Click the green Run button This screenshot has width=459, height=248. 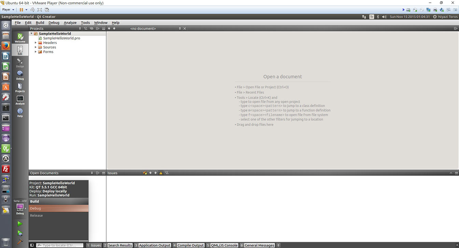click(20, 224)
